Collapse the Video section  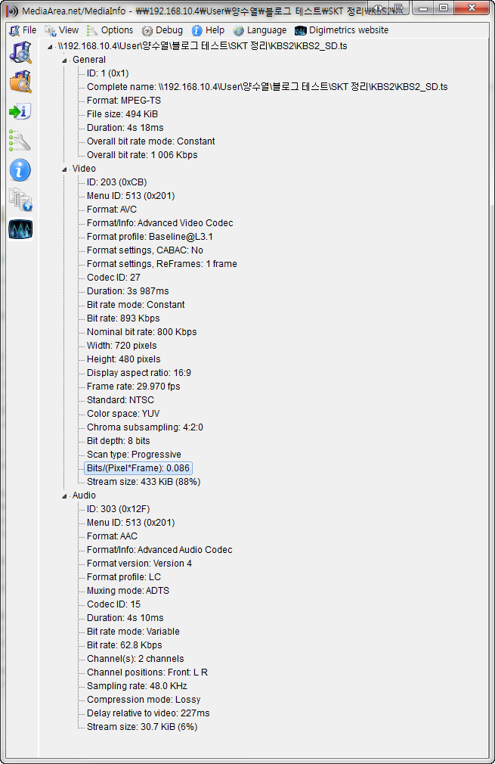pyautogui.click(x=64, y=169)
